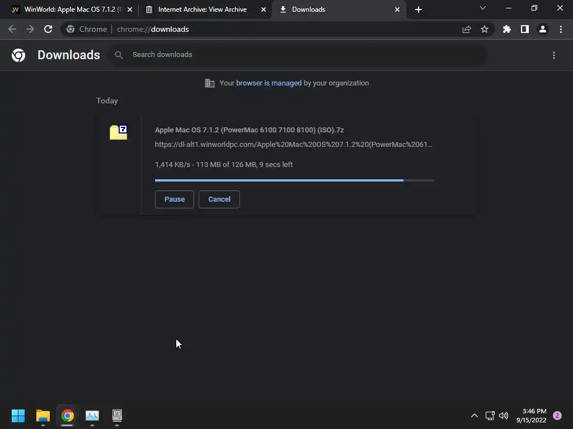Click the Chrome logo beside Downloads title
Viewport: 573px width, 429px height.
coord(18,55)
